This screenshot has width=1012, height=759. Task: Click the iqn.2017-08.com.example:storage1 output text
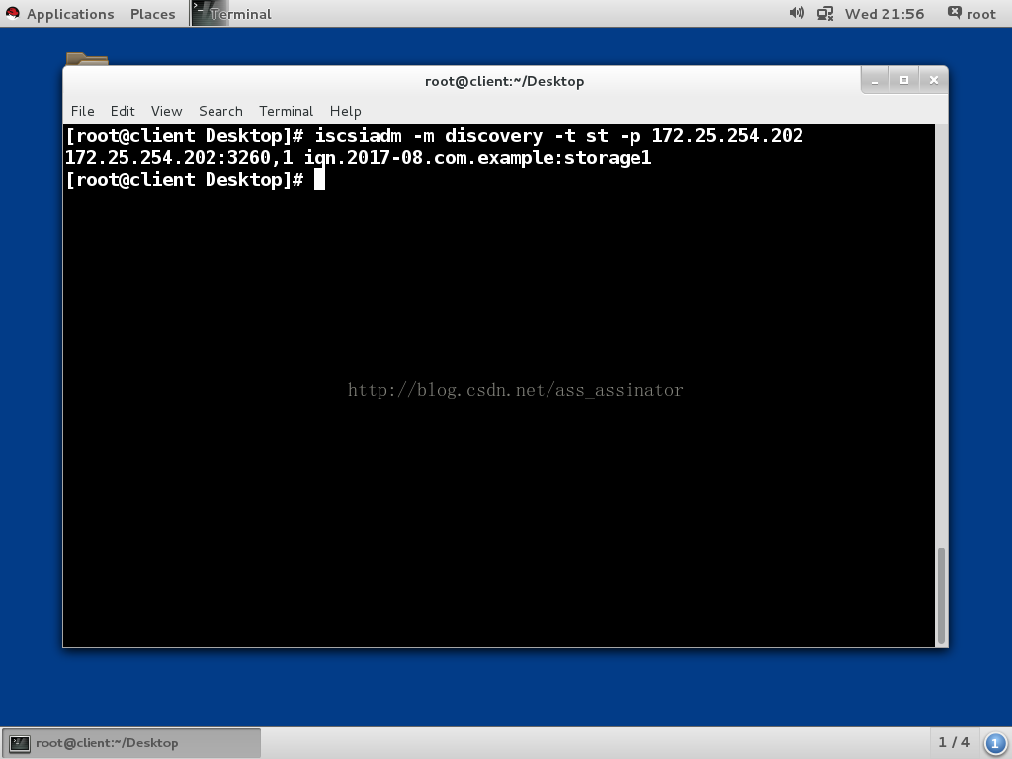click(477, 158)
